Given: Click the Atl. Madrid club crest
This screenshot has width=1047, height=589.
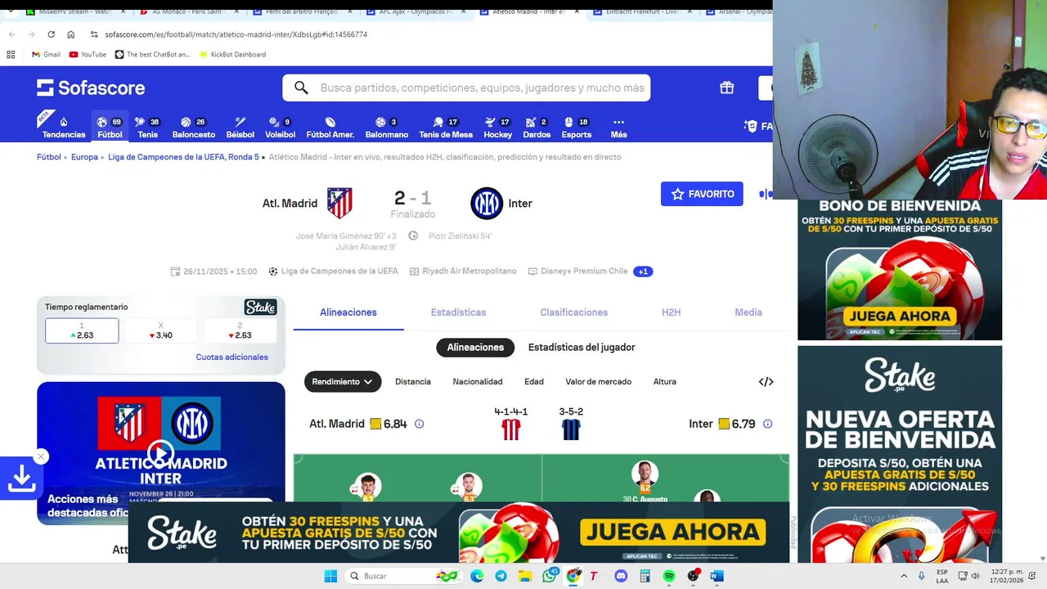Looking at the screenshot, I should click(339, 203).
